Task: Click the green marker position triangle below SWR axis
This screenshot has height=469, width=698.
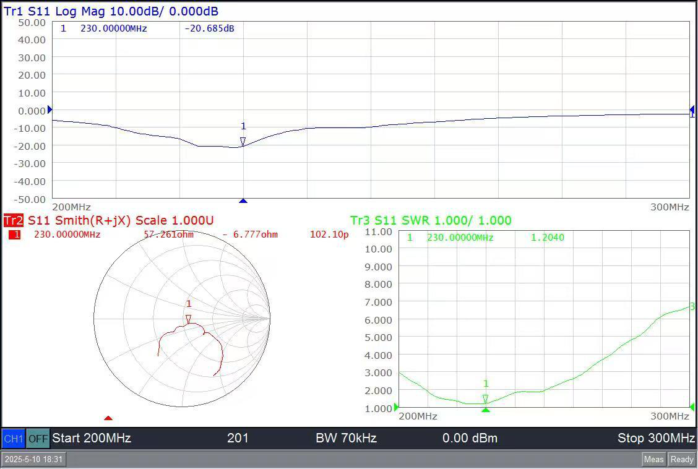Action: (486, 410)
